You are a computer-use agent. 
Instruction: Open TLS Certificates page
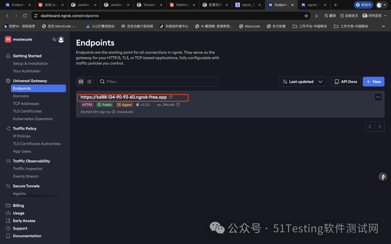point(27,111)
